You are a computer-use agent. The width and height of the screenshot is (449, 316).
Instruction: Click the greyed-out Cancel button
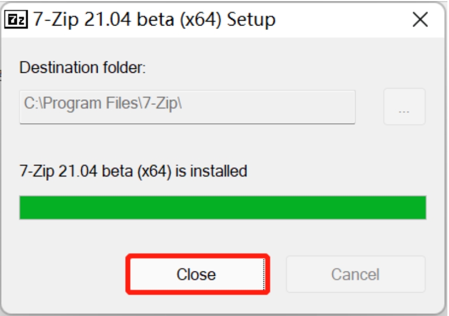pos(355,274)
